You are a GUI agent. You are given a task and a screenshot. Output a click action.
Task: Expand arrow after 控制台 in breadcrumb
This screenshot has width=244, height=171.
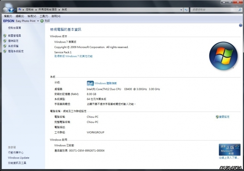tap(36, 10)
